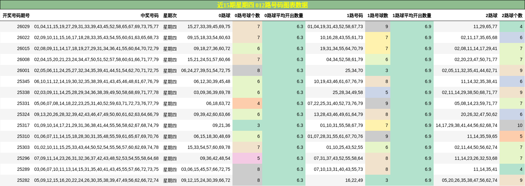Click period number 25317
The height and width of the screenshot is (186, 525).
tap(23, 125)
